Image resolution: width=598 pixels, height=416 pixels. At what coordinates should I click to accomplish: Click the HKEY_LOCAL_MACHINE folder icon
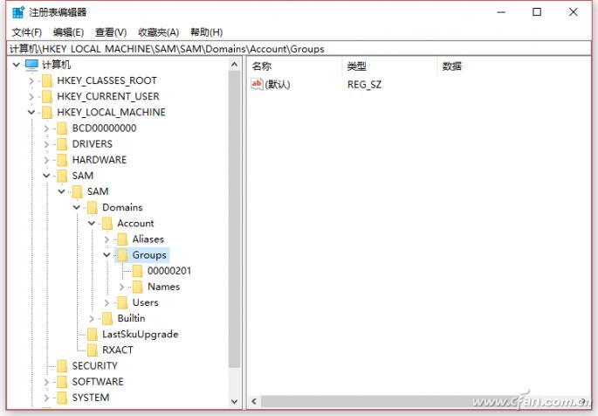(47, 113)
